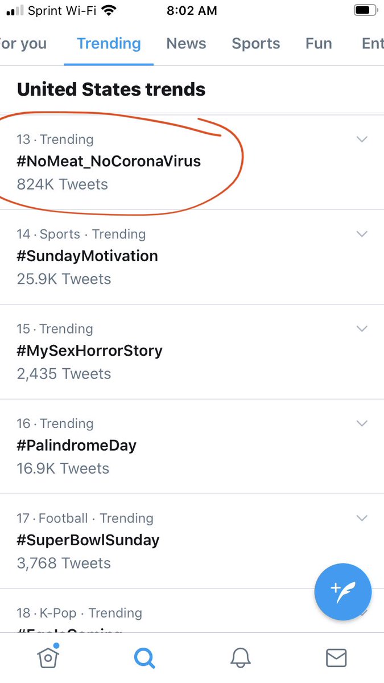Switch to the Sports tab
384x683 pixels.
(256, 44)
